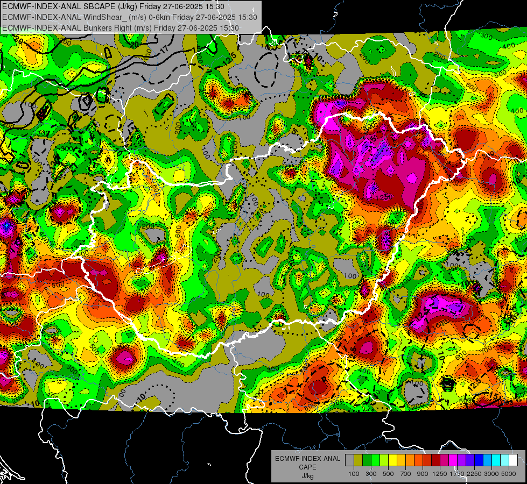
Task: Select the pure blue legend swatch
Action: [479, 460]
